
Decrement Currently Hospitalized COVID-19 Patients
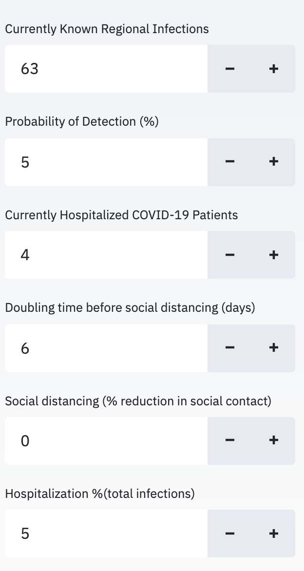230,255
